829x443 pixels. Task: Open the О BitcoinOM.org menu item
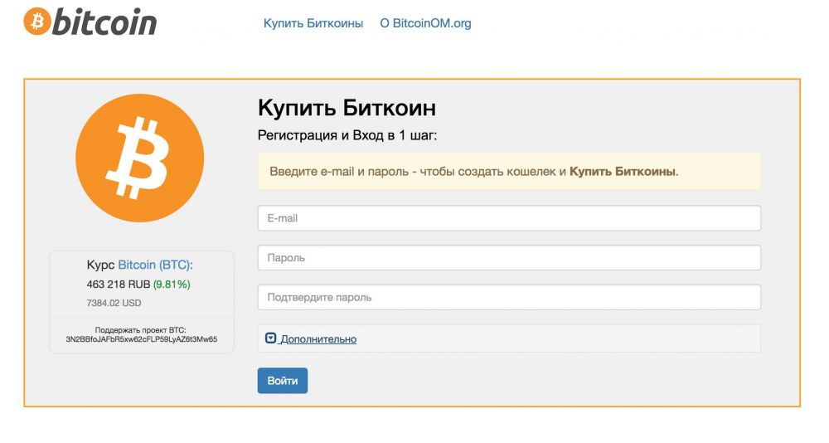pos(425,23)
